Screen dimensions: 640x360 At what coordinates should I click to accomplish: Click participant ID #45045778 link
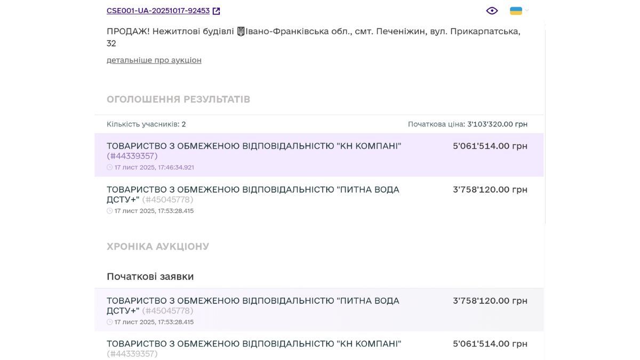[169, 199]
